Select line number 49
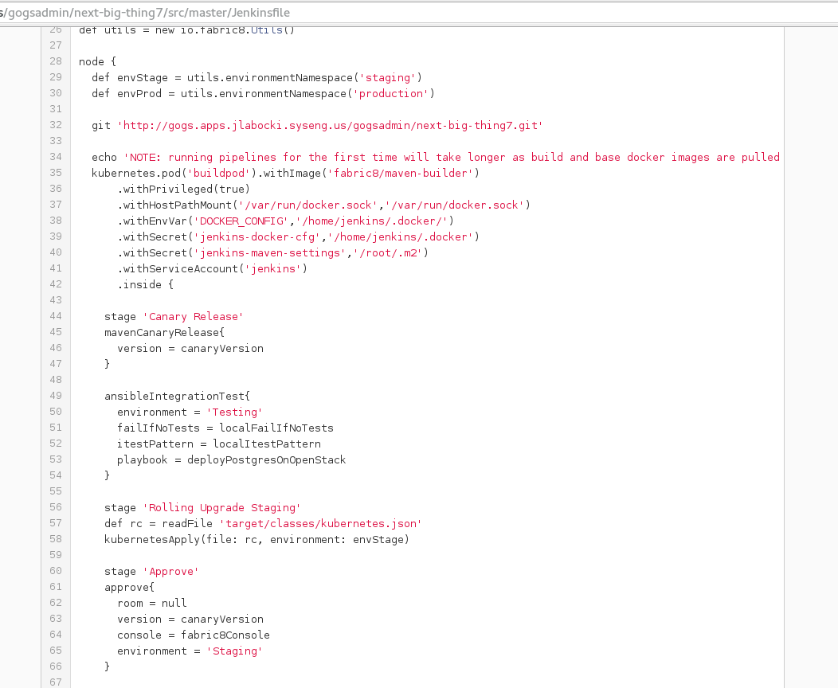Image resolution: width=838 pixels, height=688 pixels. [56, 396]
